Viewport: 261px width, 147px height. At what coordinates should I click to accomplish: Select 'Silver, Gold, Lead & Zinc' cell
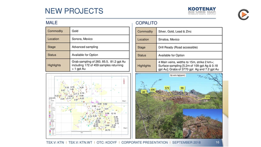click(189, 31)
